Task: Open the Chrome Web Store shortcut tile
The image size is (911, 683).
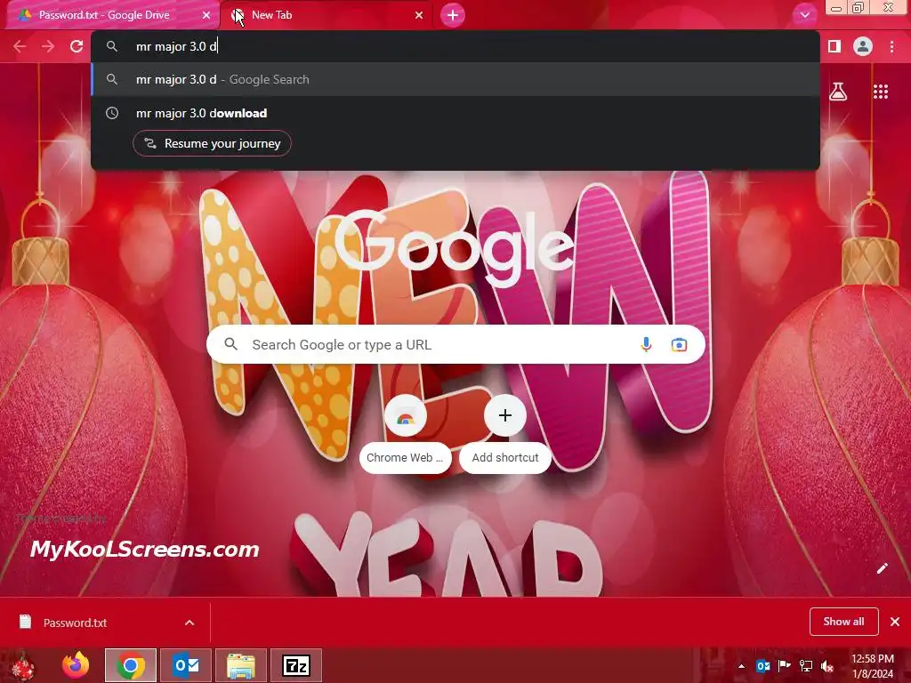Action: point(405,434)
